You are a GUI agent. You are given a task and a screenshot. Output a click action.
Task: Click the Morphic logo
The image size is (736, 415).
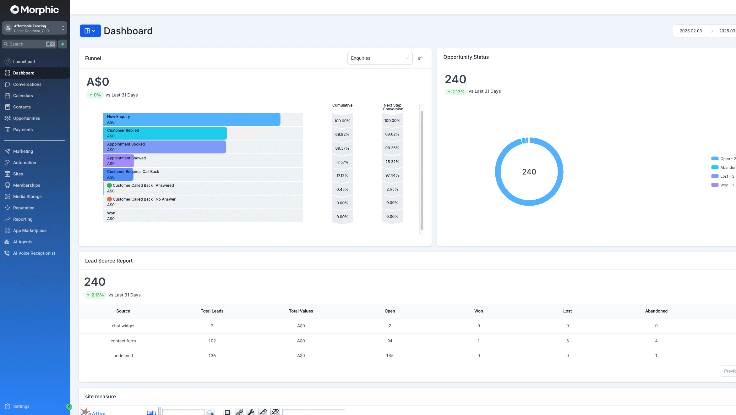tap(35, 10)
